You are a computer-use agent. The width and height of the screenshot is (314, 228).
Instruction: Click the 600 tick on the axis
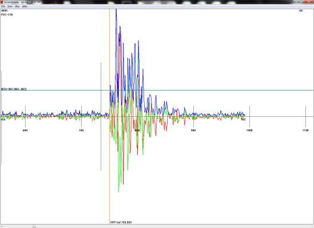tap(25, 131)
